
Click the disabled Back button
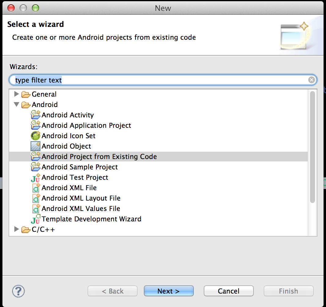tap(113, 291)
